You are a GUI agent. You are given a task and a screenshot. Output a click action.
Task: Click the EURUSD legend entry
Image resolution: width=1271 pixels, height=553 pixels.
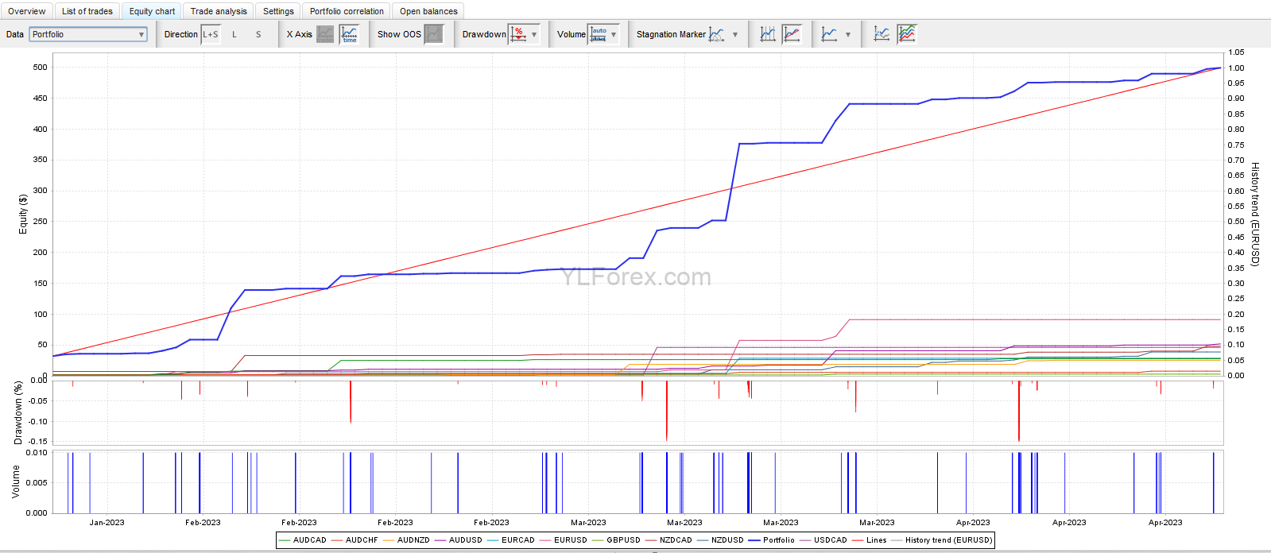[x=570, y=540]
